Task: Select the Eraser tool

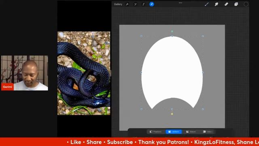Action: click(226, 4)
